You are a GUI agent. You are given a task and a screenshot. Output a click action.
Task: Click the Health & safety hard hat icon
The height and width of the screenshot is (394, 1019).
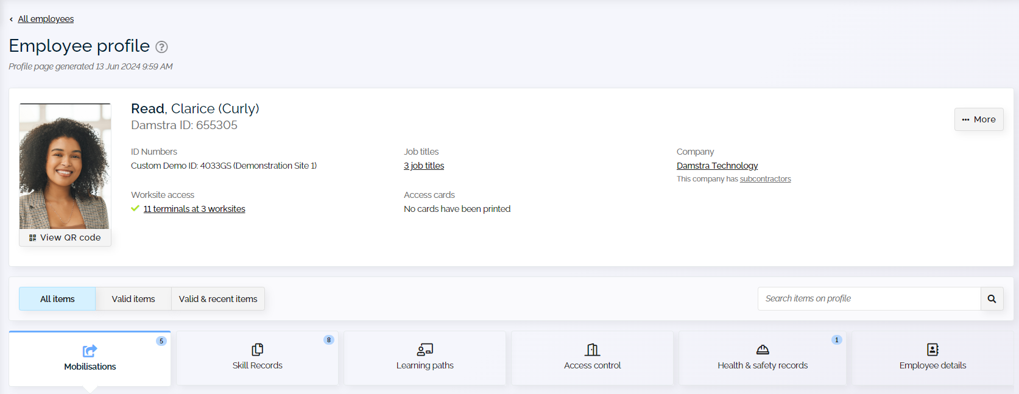coord(763,350)
